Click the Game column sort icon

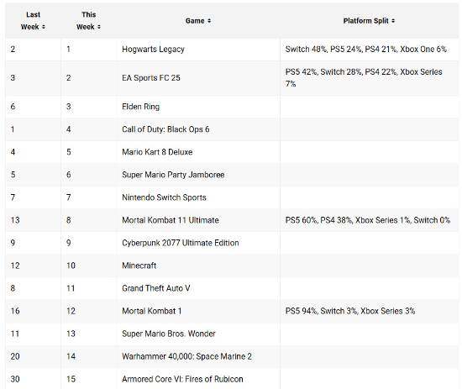[x=209, y=21]
